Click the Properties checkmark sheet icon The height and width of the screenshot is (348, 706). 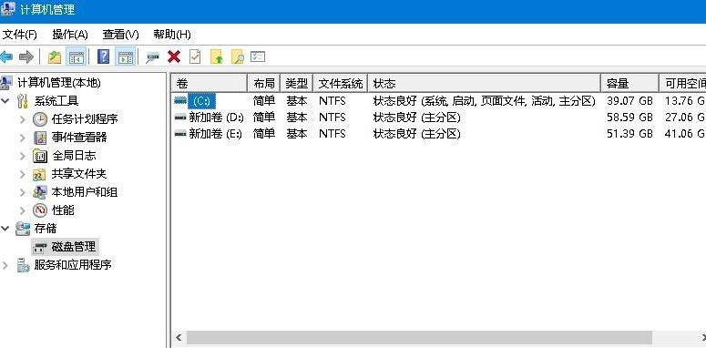195,56
